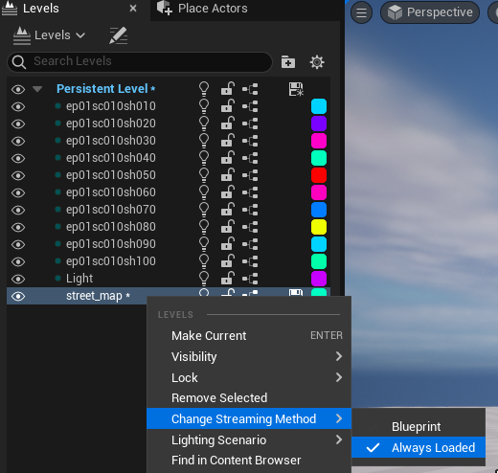Click the Kismet blueprint icon for ep01sc010sh050

[x=250, y=175]
